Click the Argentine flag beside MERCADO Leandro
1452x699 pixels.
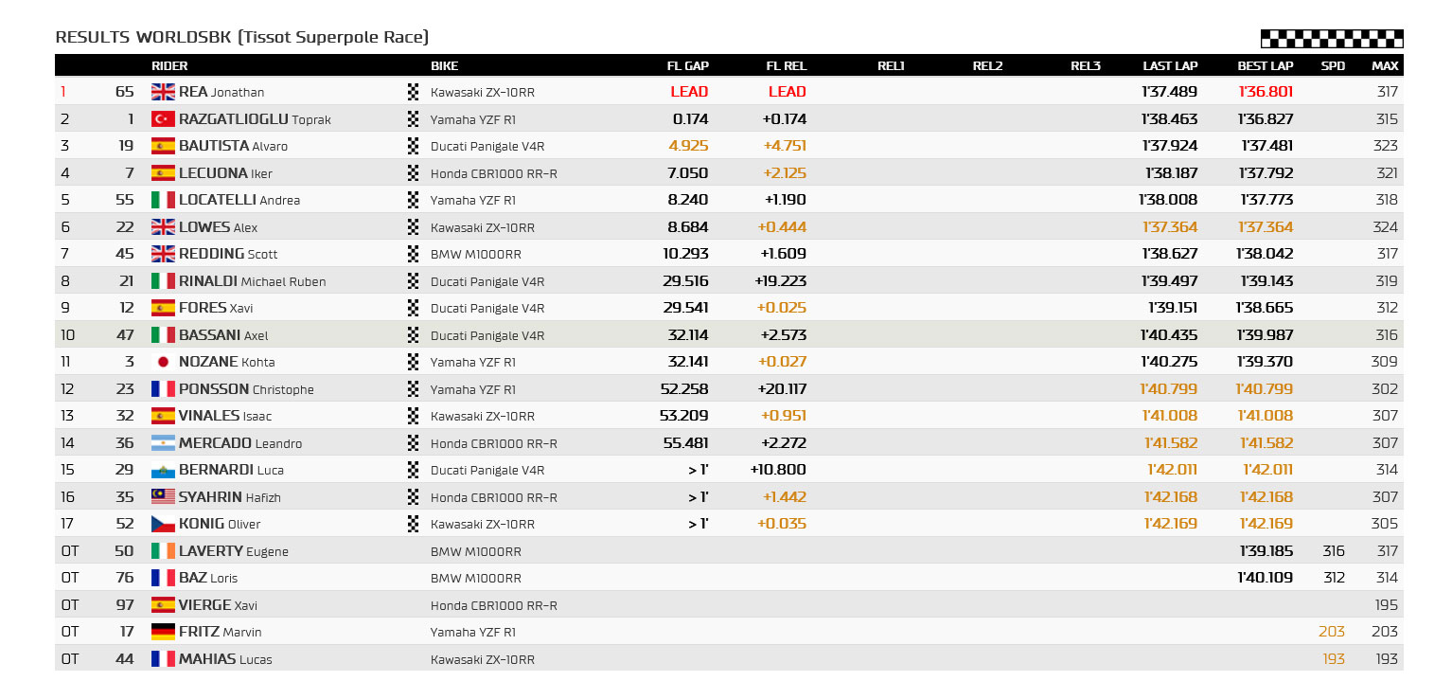tap(163, 443)
